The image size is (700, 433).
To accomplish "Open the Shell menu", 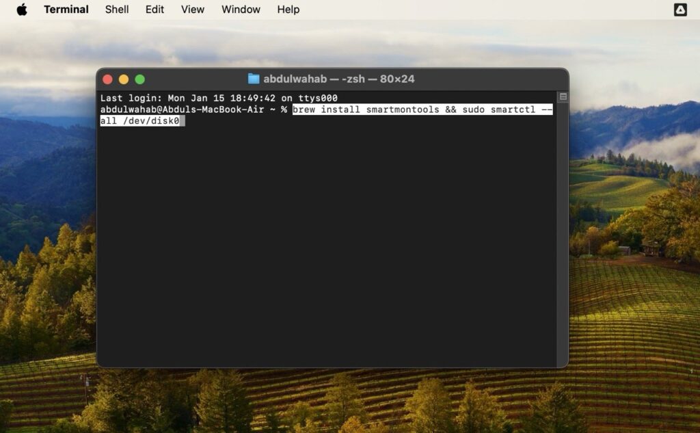I will click(x=116, y=10).
